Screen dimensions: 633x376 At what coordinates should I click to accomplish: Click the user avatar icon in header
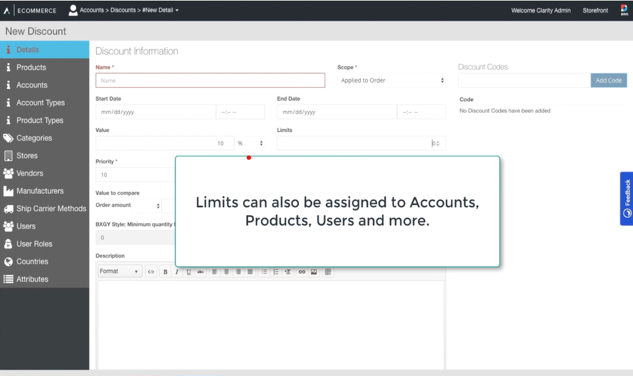pos(73,10)
